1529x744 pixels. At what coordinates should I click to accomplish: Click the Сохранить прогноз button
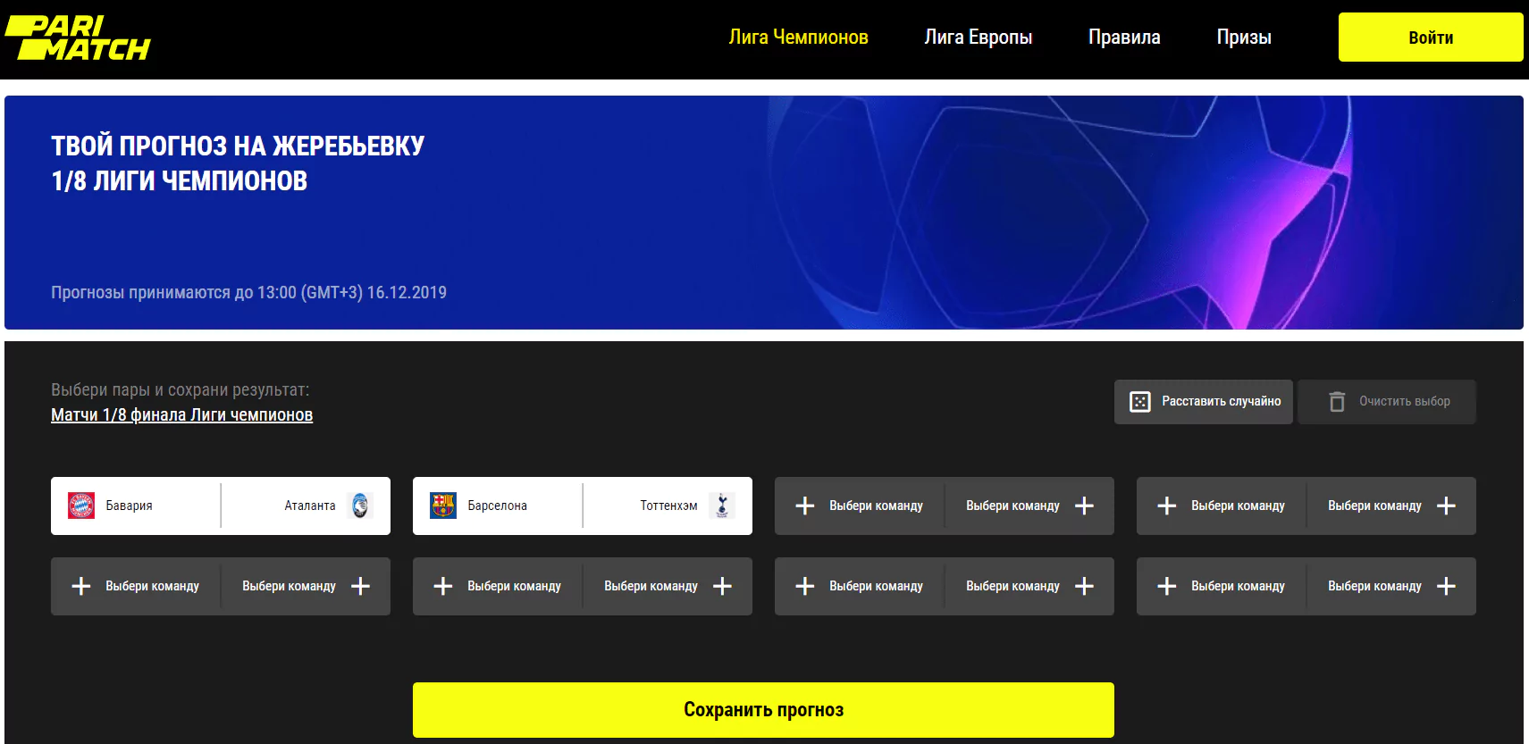tap(763, 710)
